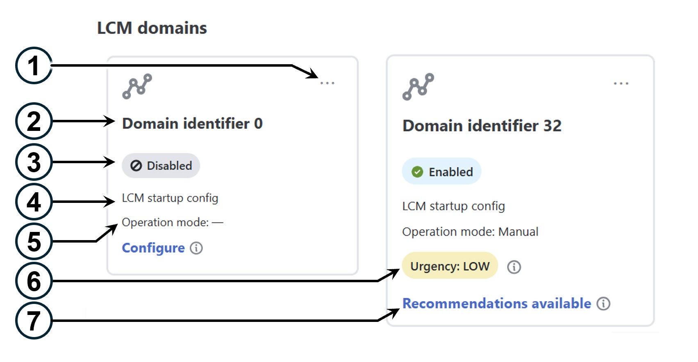Viewport: 698px width, 362px height.
Task: Click the yellow Urgency: LOW indicator
Action: point(450,266)
